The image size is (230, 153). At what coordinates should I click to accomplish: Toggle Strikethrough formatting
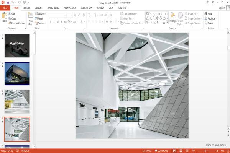(65, 22)
